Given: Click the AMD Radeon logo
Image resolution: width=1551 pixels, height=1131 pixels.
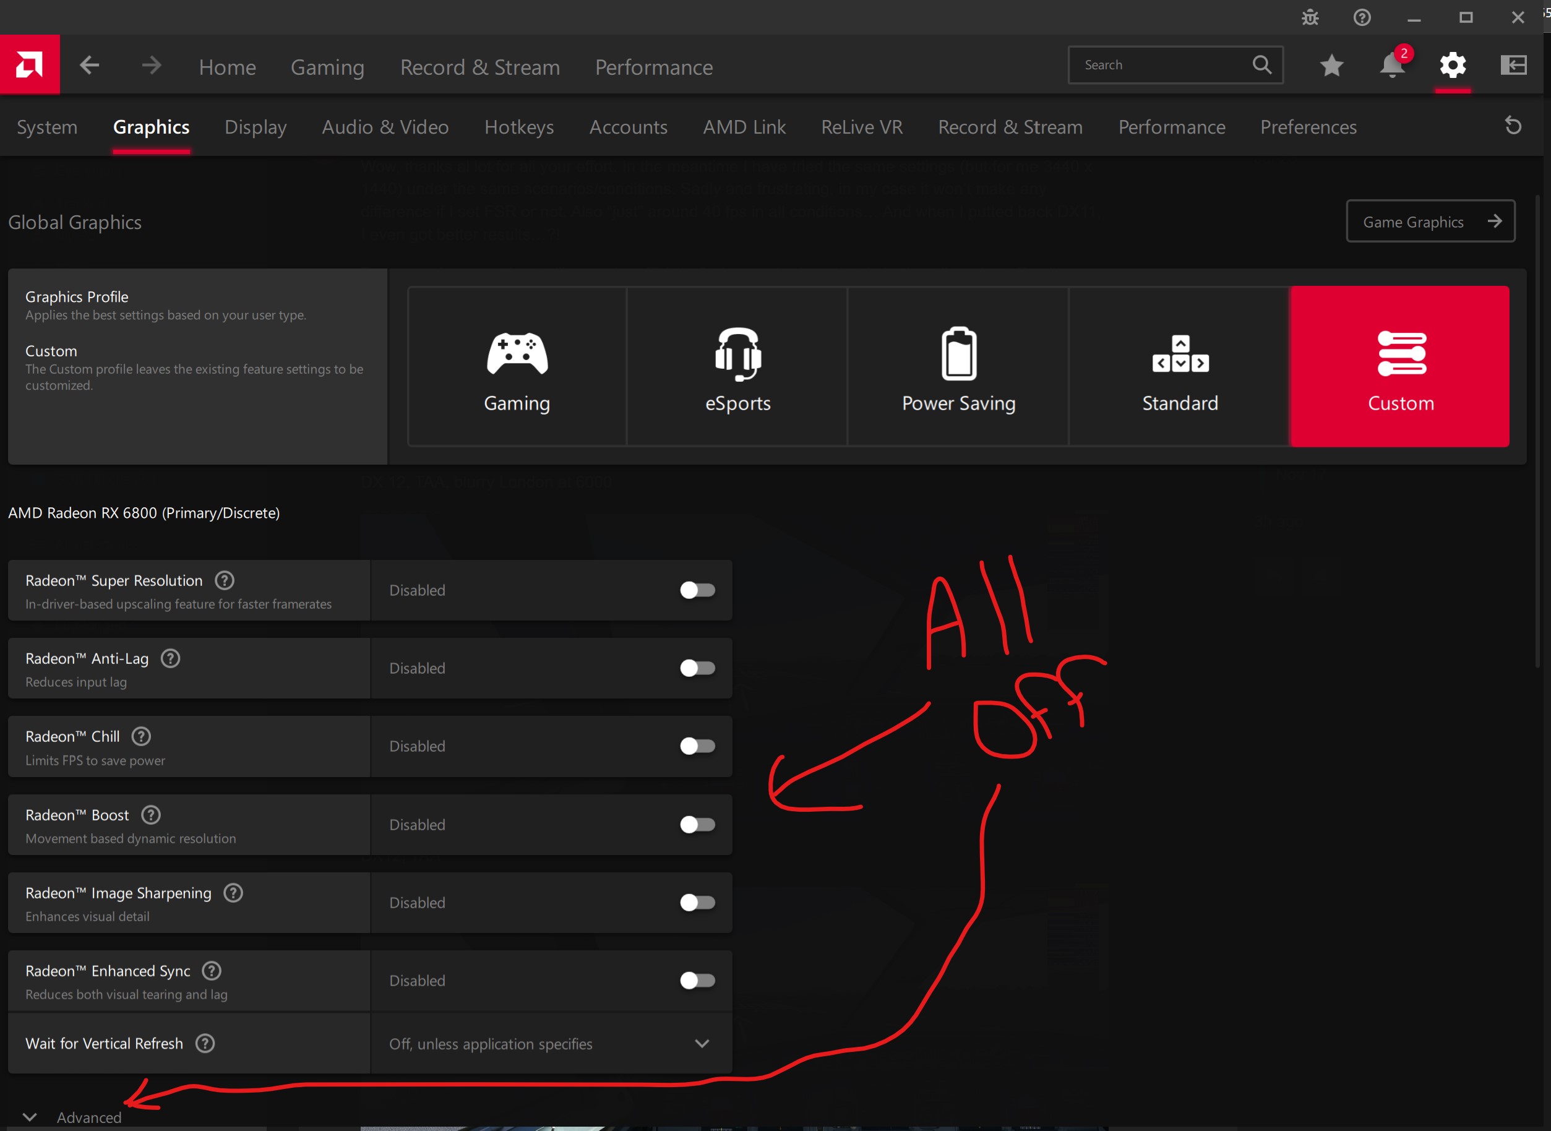Looking at the screenshot, I should point(30,64).
